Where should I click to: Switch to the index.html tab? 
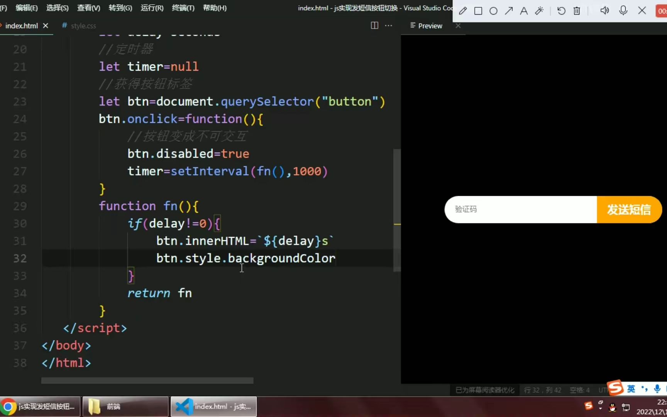[21, 26]
